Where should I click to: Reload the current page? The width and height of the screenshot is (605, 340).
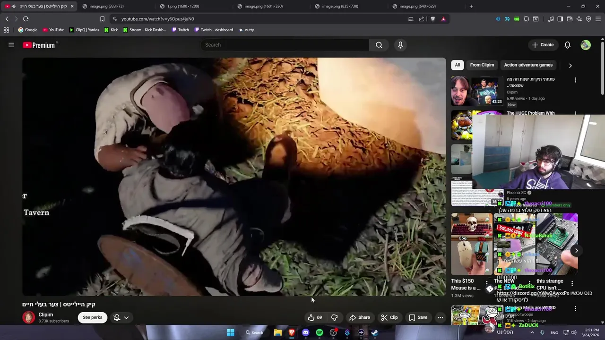[26, 19]
